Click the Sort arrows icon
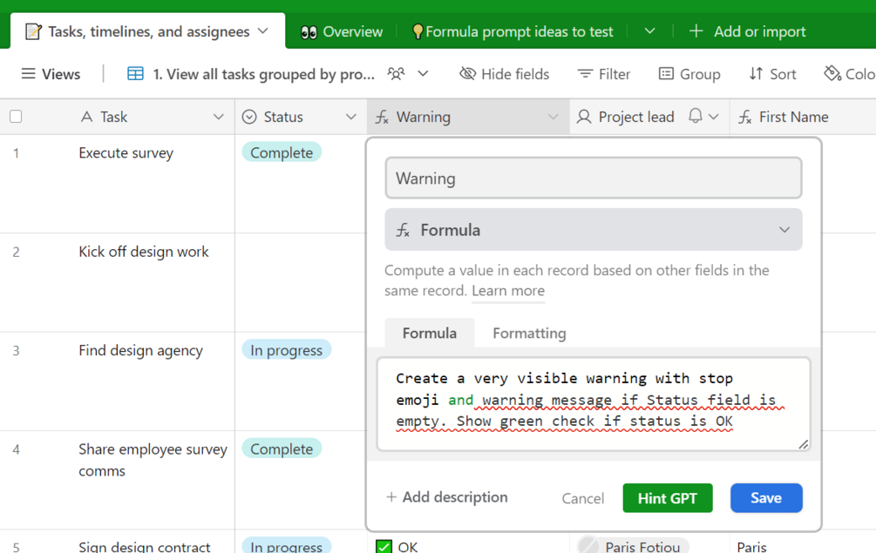The image size is (876, 553). pos(756,74)
